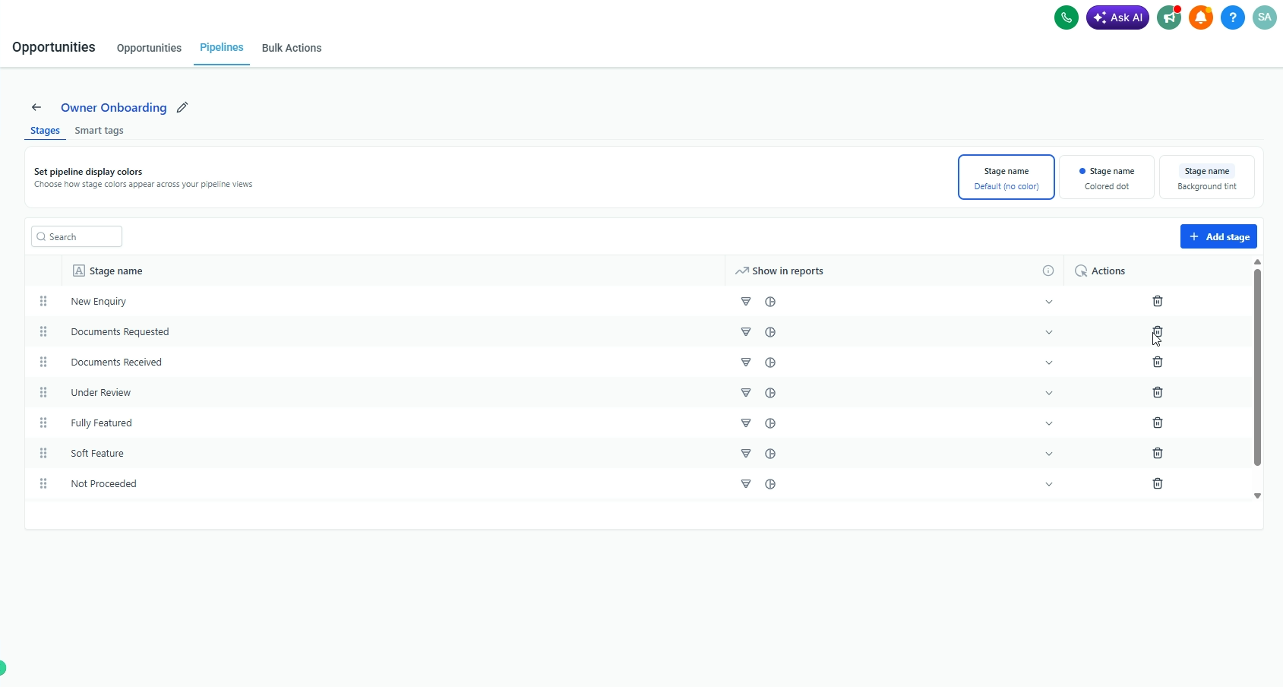1283x687 pixels.
Task: Open the Bulk Actions tab
Action: pos(292,48)
